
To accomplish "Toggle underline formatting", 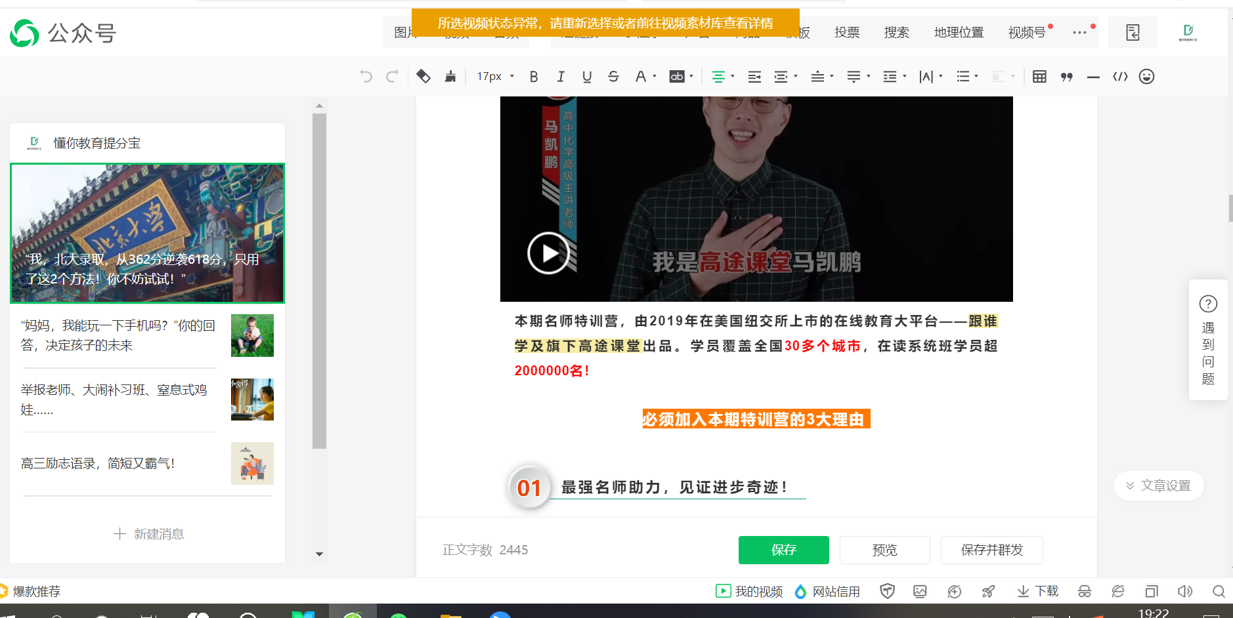I will pos(587,77).
